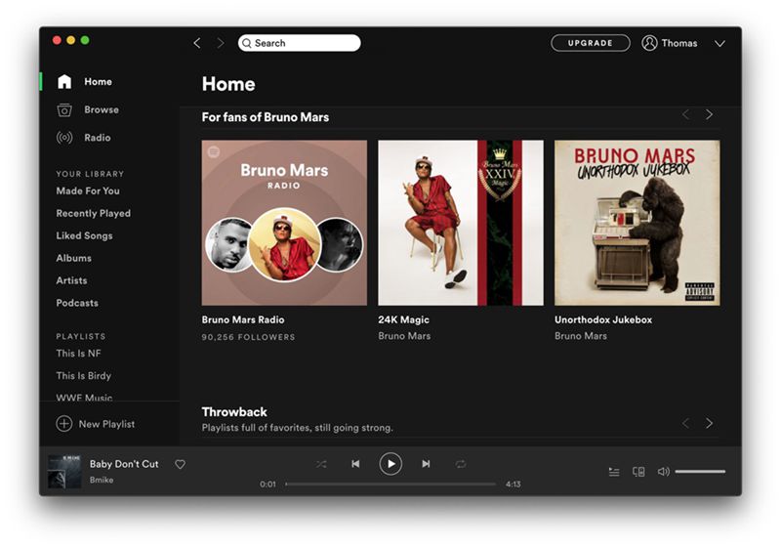Skip to the next track
Image resolution: width=781 pixels, height=548 pixels.
tap(426, 464)
